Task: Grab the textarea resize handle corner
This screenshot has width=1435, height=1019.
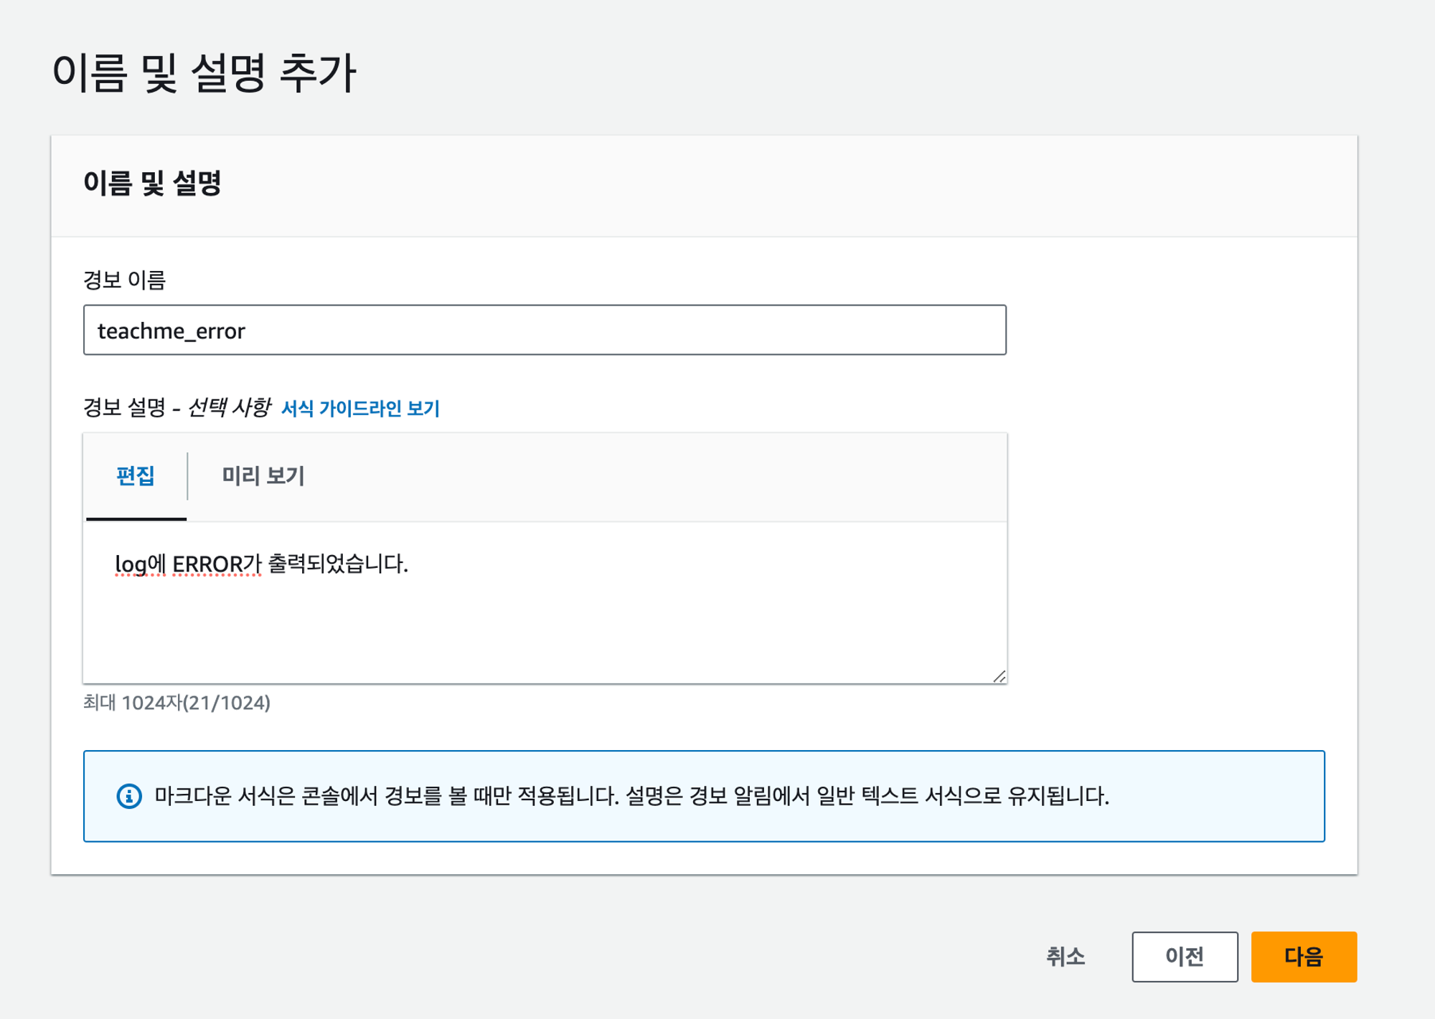Action: coord(999,676)
